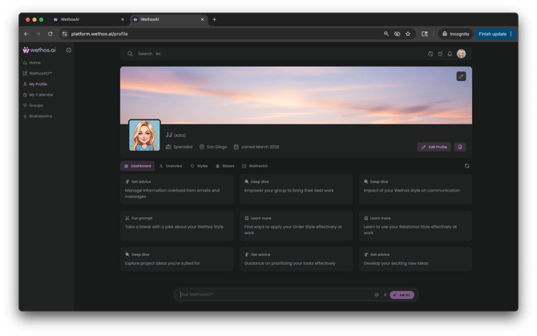Open notifications via the bell icon
Image resolution: width=537 pixels, height=336 pixels.
point(450,54)
